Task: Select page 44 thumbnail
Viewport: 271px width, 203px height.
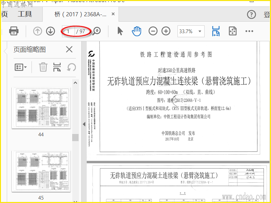Action: [x=41, y=108]
